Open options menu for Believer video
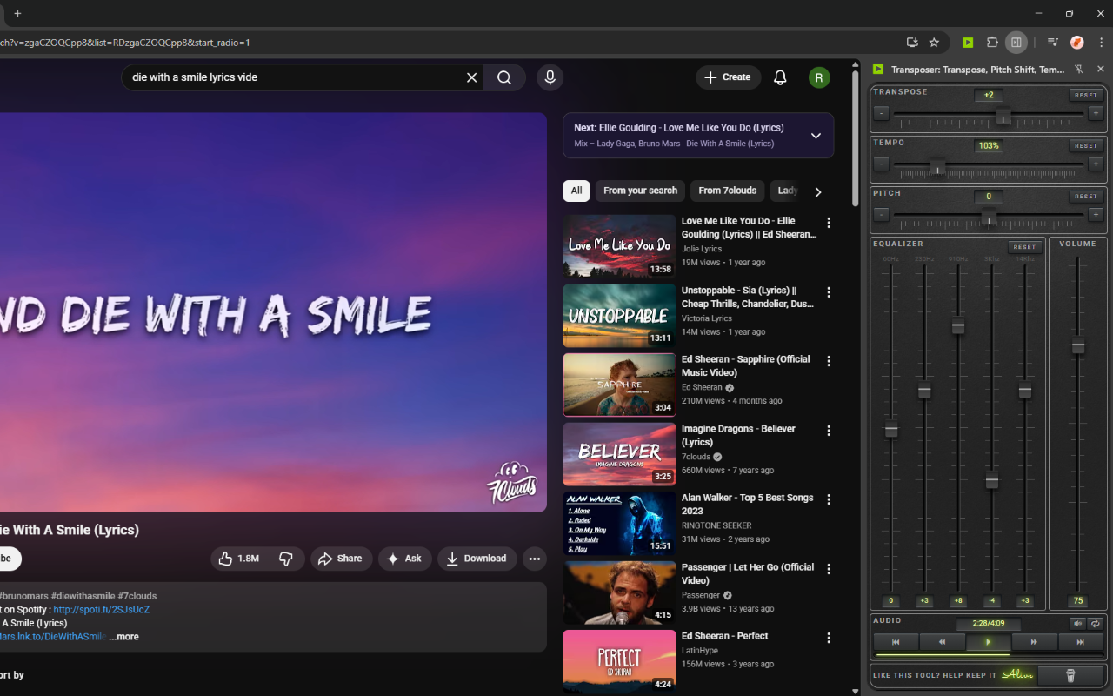The width and height of the screenshot is (1113, 696). point(829,431)
